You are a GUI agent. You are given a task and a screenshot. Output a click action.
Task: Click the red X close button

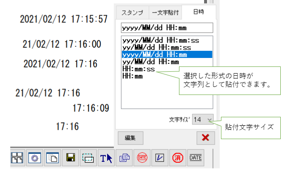pos(206,138)
